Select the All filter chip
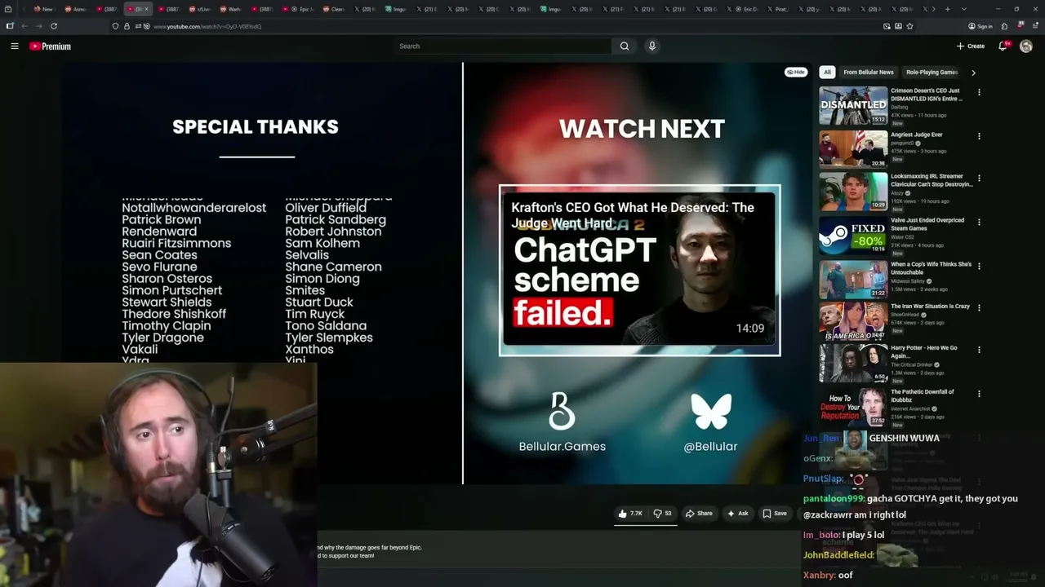This screenshot has height=587, width=1045. coord(827,72)
